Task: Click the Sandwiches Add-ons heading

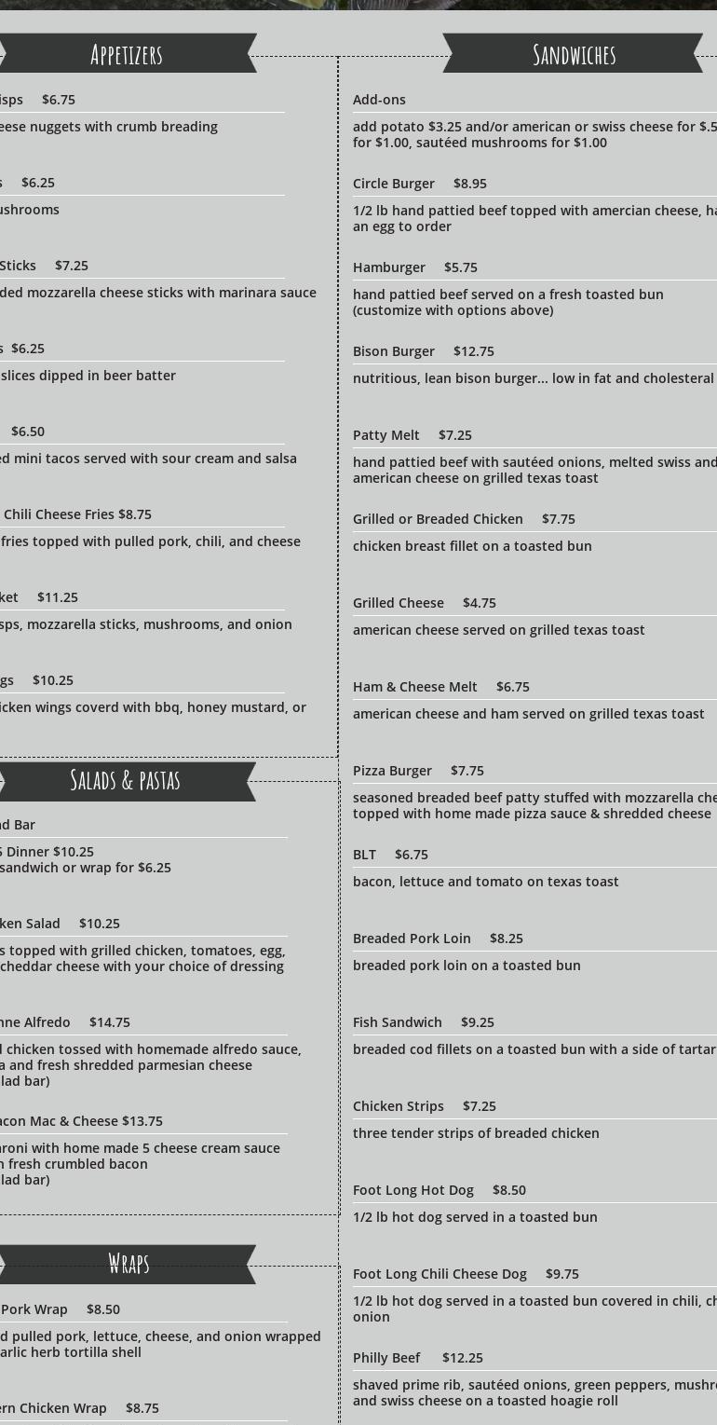Action: click(379, 100)
